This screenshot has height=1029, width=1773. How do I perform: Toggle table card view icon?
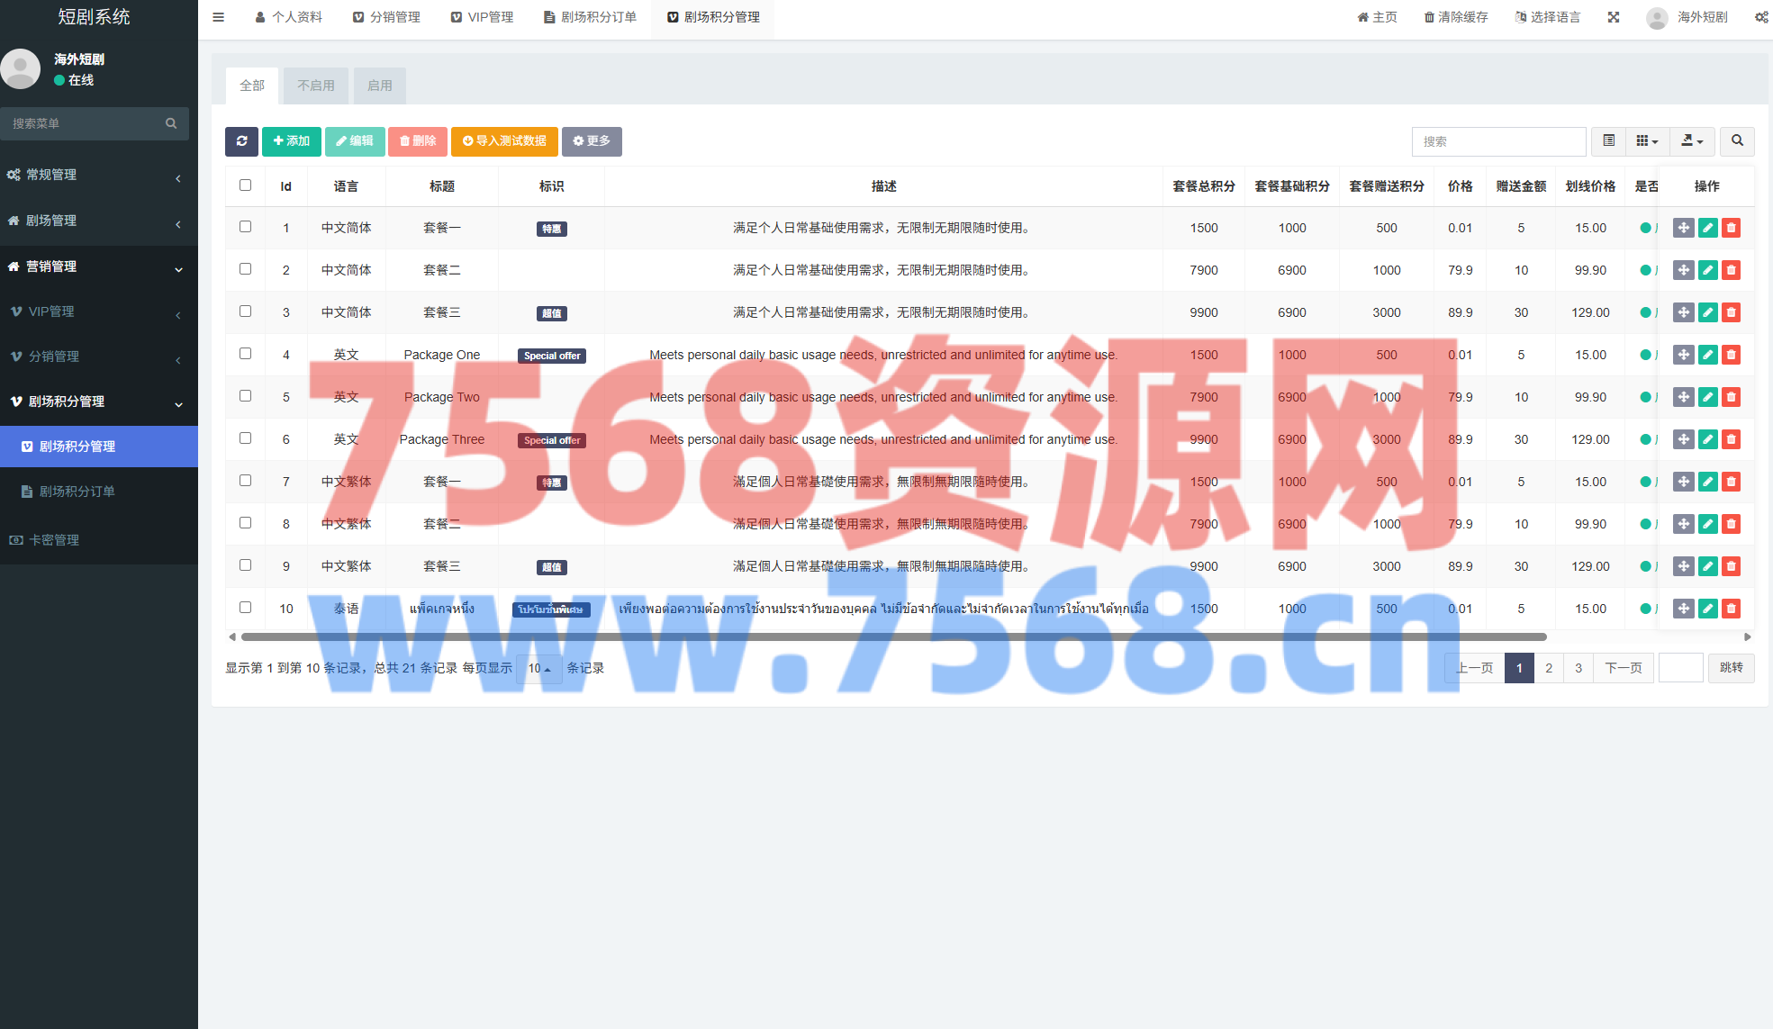click(1608, 141)
